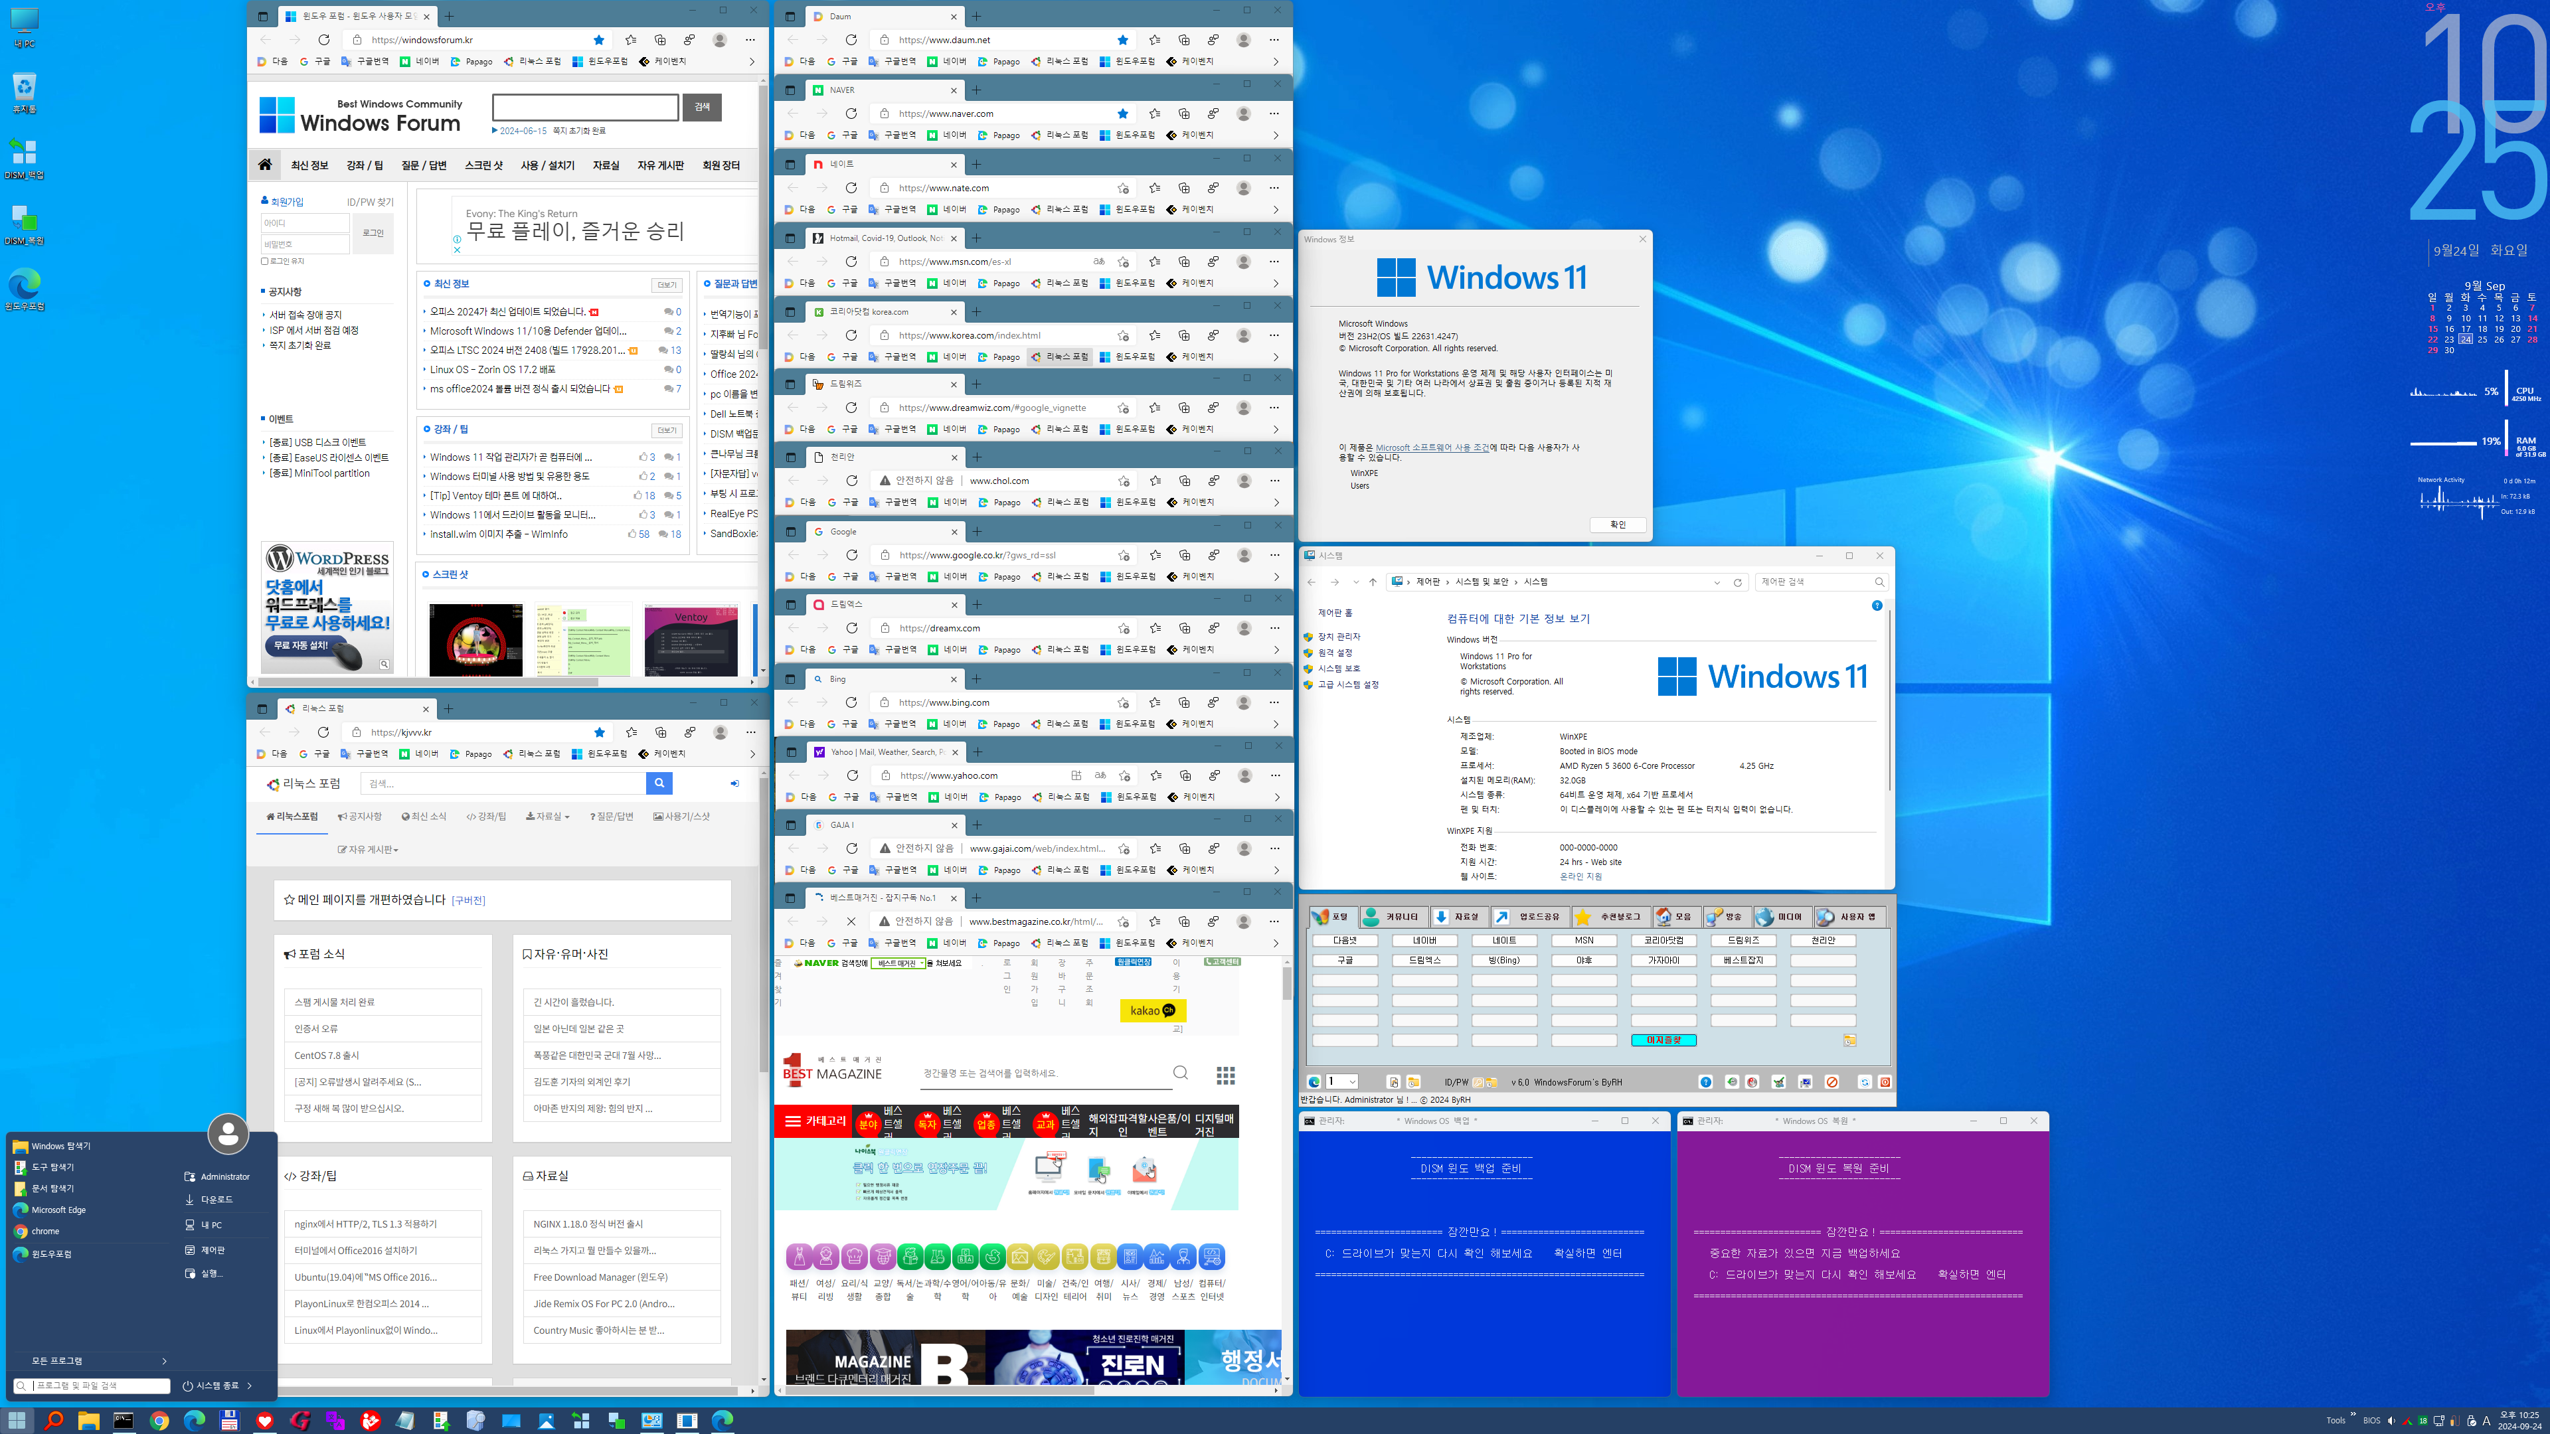Screen dimensions: 2550x1434
Task: Click the 네이버 button in the launcher
Action: coord(1424,940)
